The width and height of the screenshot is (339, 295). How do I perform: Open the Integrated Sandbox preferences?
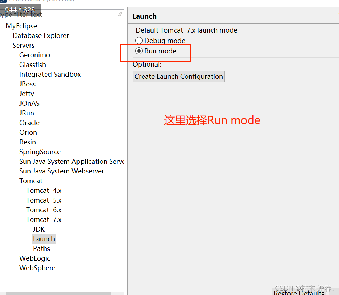click(x=50, y=74)
